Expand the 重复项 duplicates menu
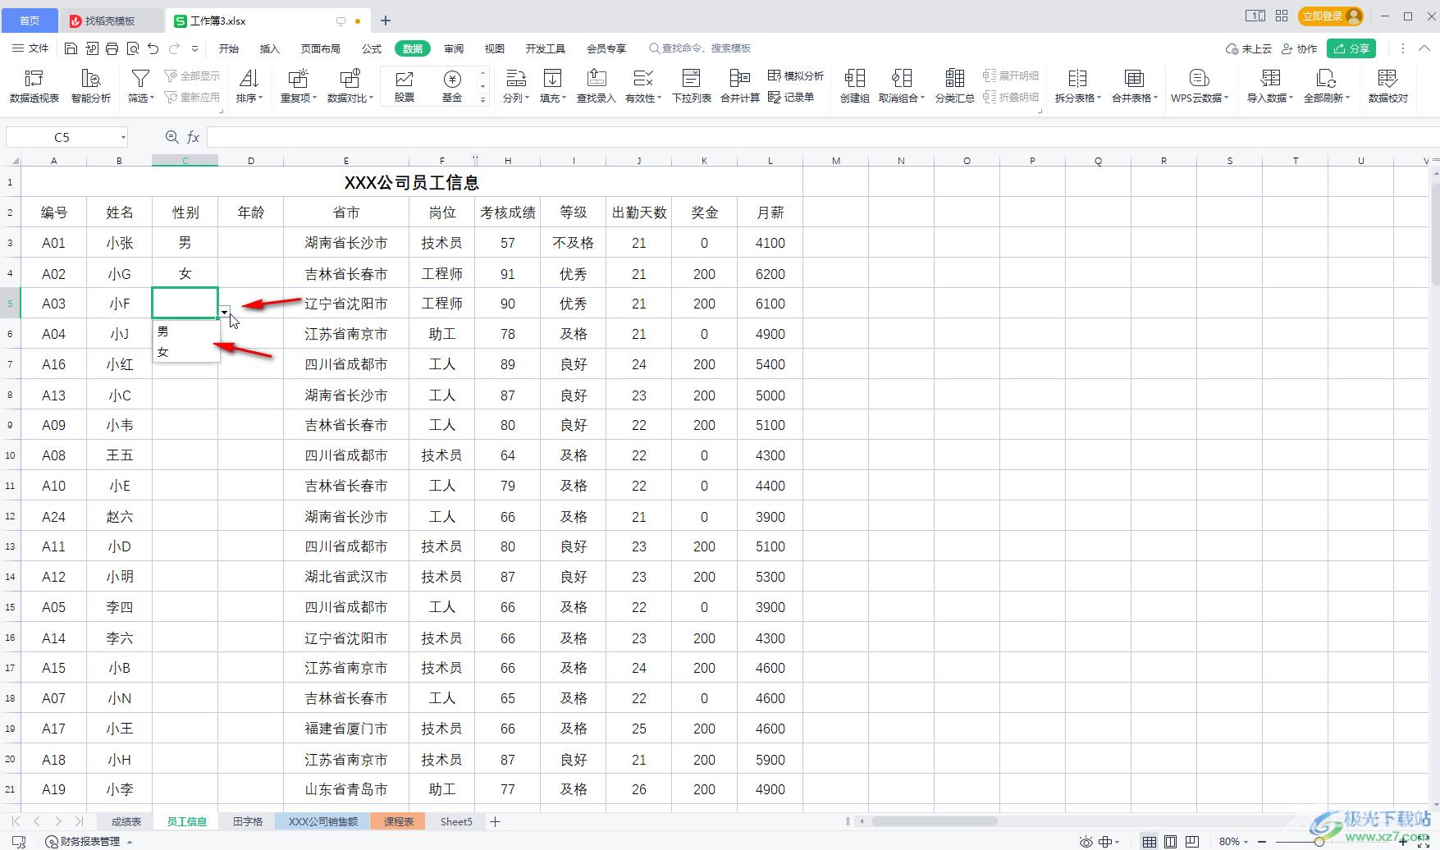This screenshot has height=850, width=1440. pos(298,86)
